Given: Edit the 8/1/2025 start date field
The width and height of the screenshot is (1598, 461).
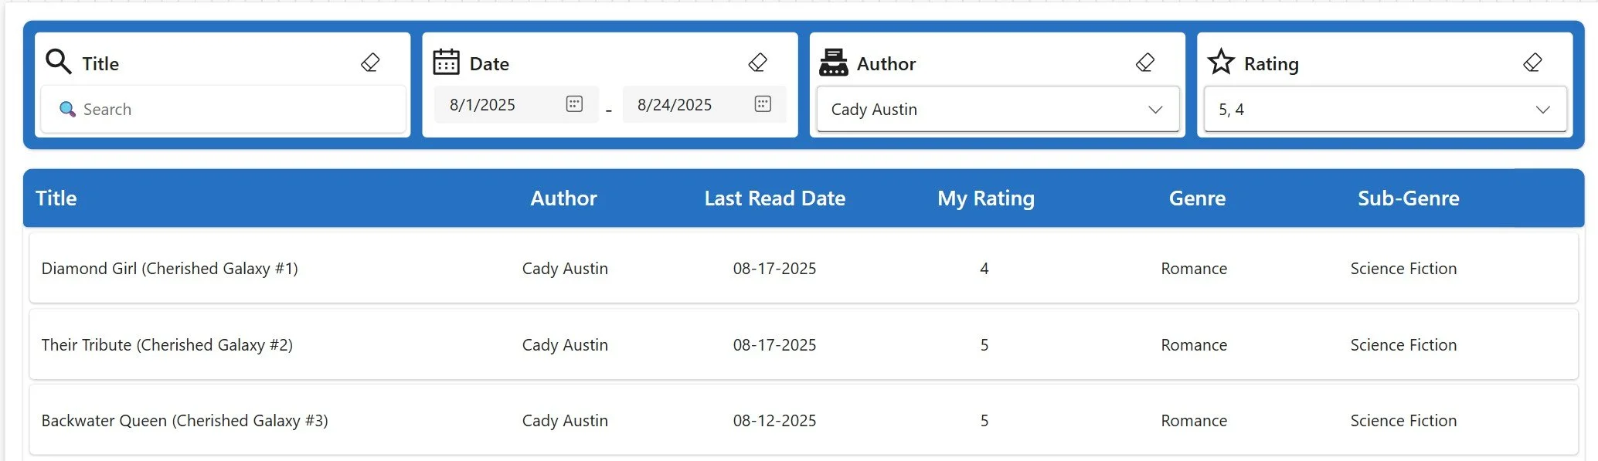Looking at the screenshot, I should coord(516,104).
